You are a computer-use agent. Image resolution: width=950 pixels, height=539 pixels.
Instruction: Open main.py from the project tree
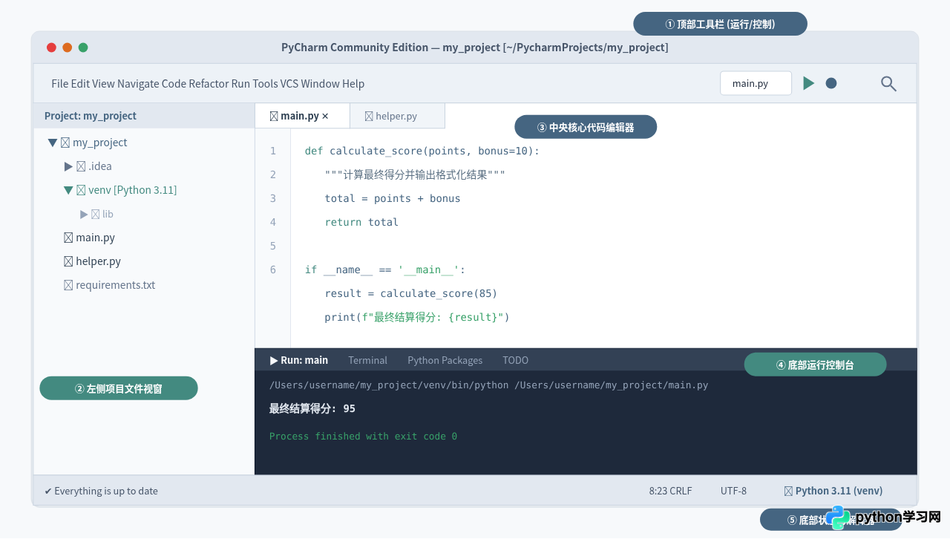[95, 238]
